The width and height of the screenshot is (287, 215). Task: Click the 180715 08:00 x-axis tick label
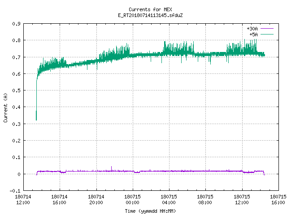(x=205, y=200)
